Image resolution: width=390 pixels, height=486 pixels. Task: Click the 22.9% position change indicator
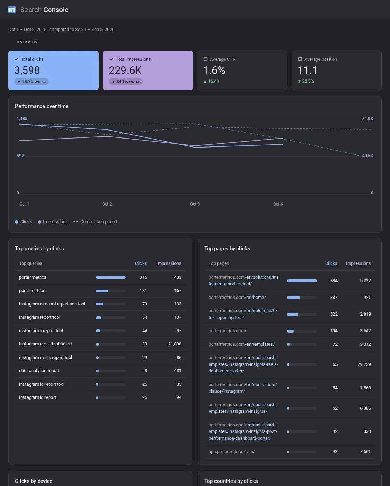[306, 81]
